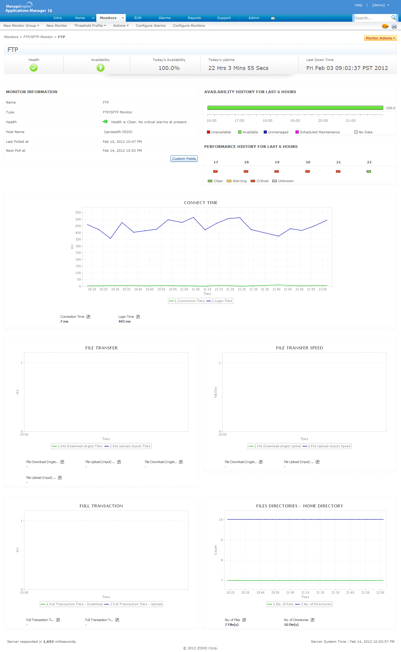The image size is (401, 652).
Task: Open Login Time details popup icon
Action: pos(138,317)
